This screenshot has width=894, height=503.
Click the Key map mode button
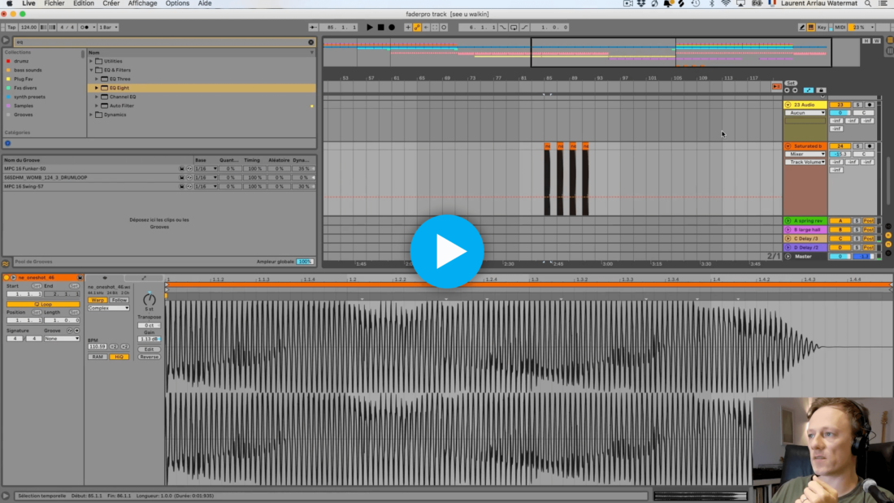point(822,27)
